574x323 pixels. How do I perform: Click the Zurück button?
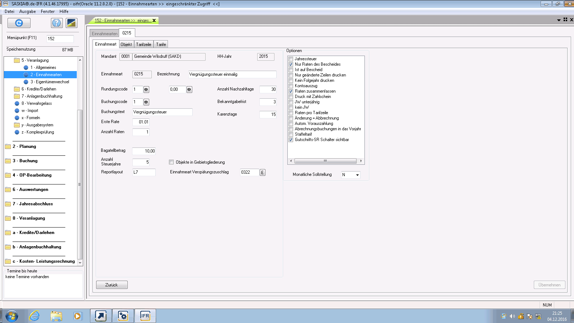click(112, 285)
